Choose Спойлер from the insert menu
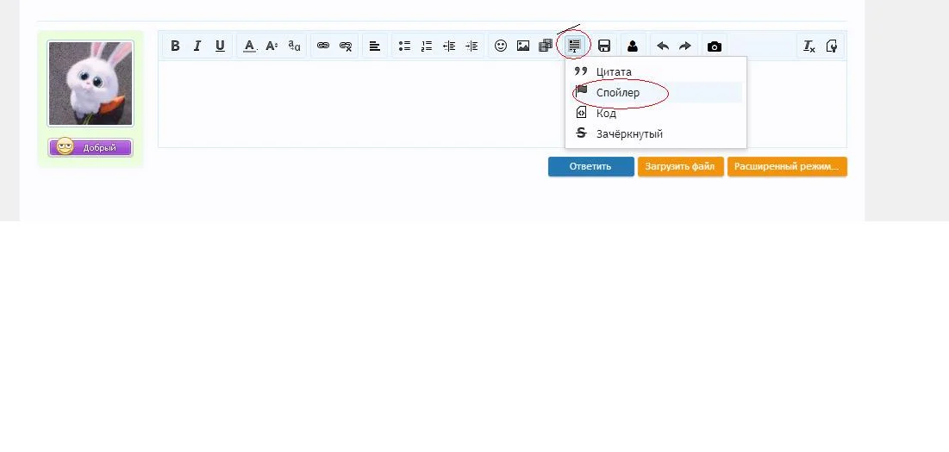This screenshot has width=949, height=452. point(655,92)
